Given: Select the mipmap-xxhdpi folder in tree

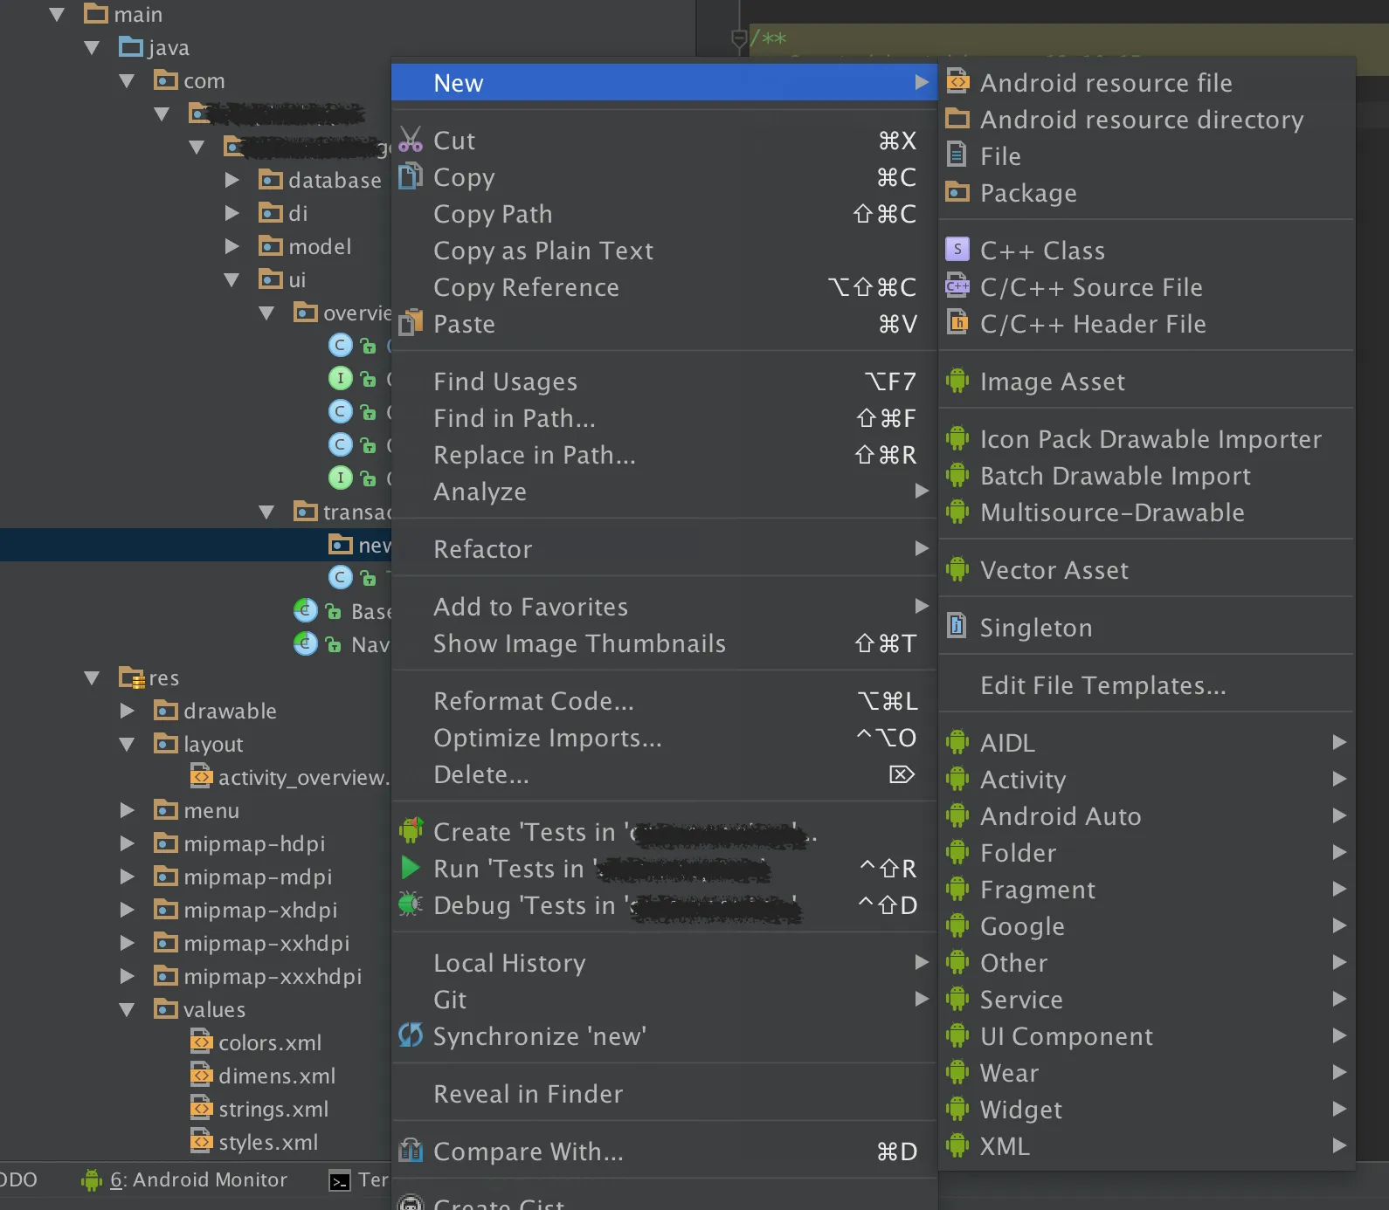Looking at the screenshot, I should point(266,943).
